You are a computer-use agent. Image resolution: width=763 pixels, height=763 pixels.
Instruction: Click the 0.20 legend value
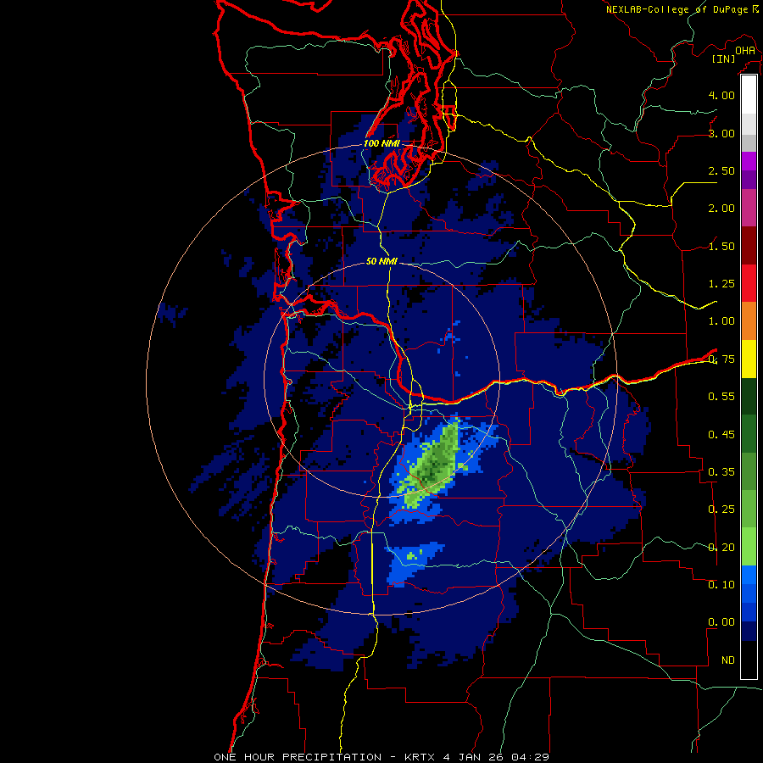point(721,548)
